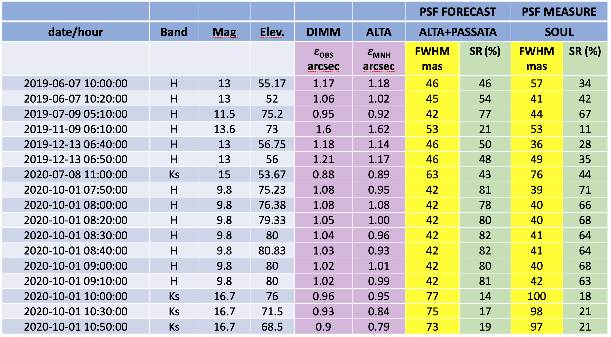Select the DIMM cell showing 1.6
Viewport: 611px width, 337px height.
tap(323, 129)
